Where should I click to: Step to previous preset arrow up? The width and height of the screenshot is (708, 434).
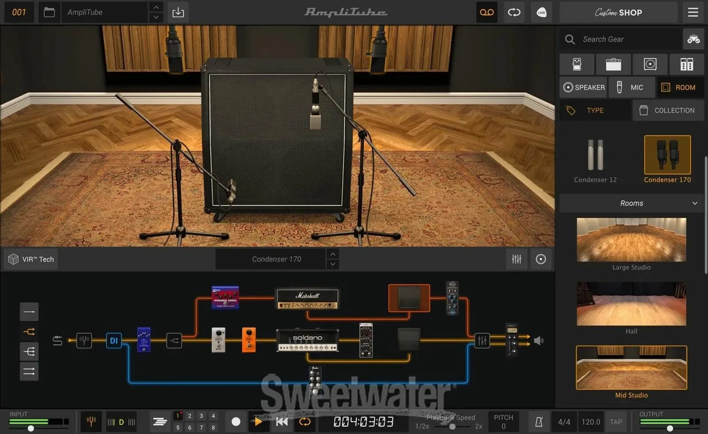click(x=156, y=7)
